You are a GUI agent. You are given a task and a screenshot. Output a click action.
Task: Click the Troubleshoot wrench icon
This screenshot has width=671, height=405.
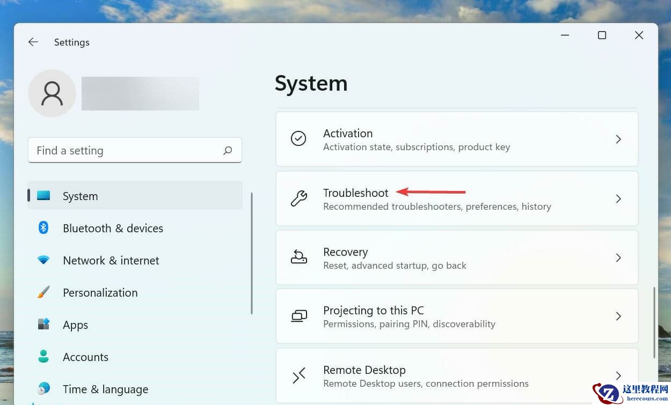299,198
